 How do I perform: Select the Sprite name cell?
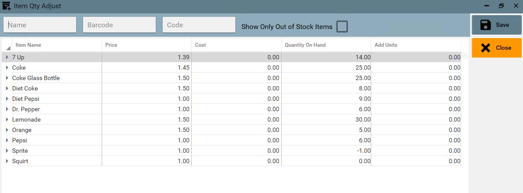click(x=57, y=151)
